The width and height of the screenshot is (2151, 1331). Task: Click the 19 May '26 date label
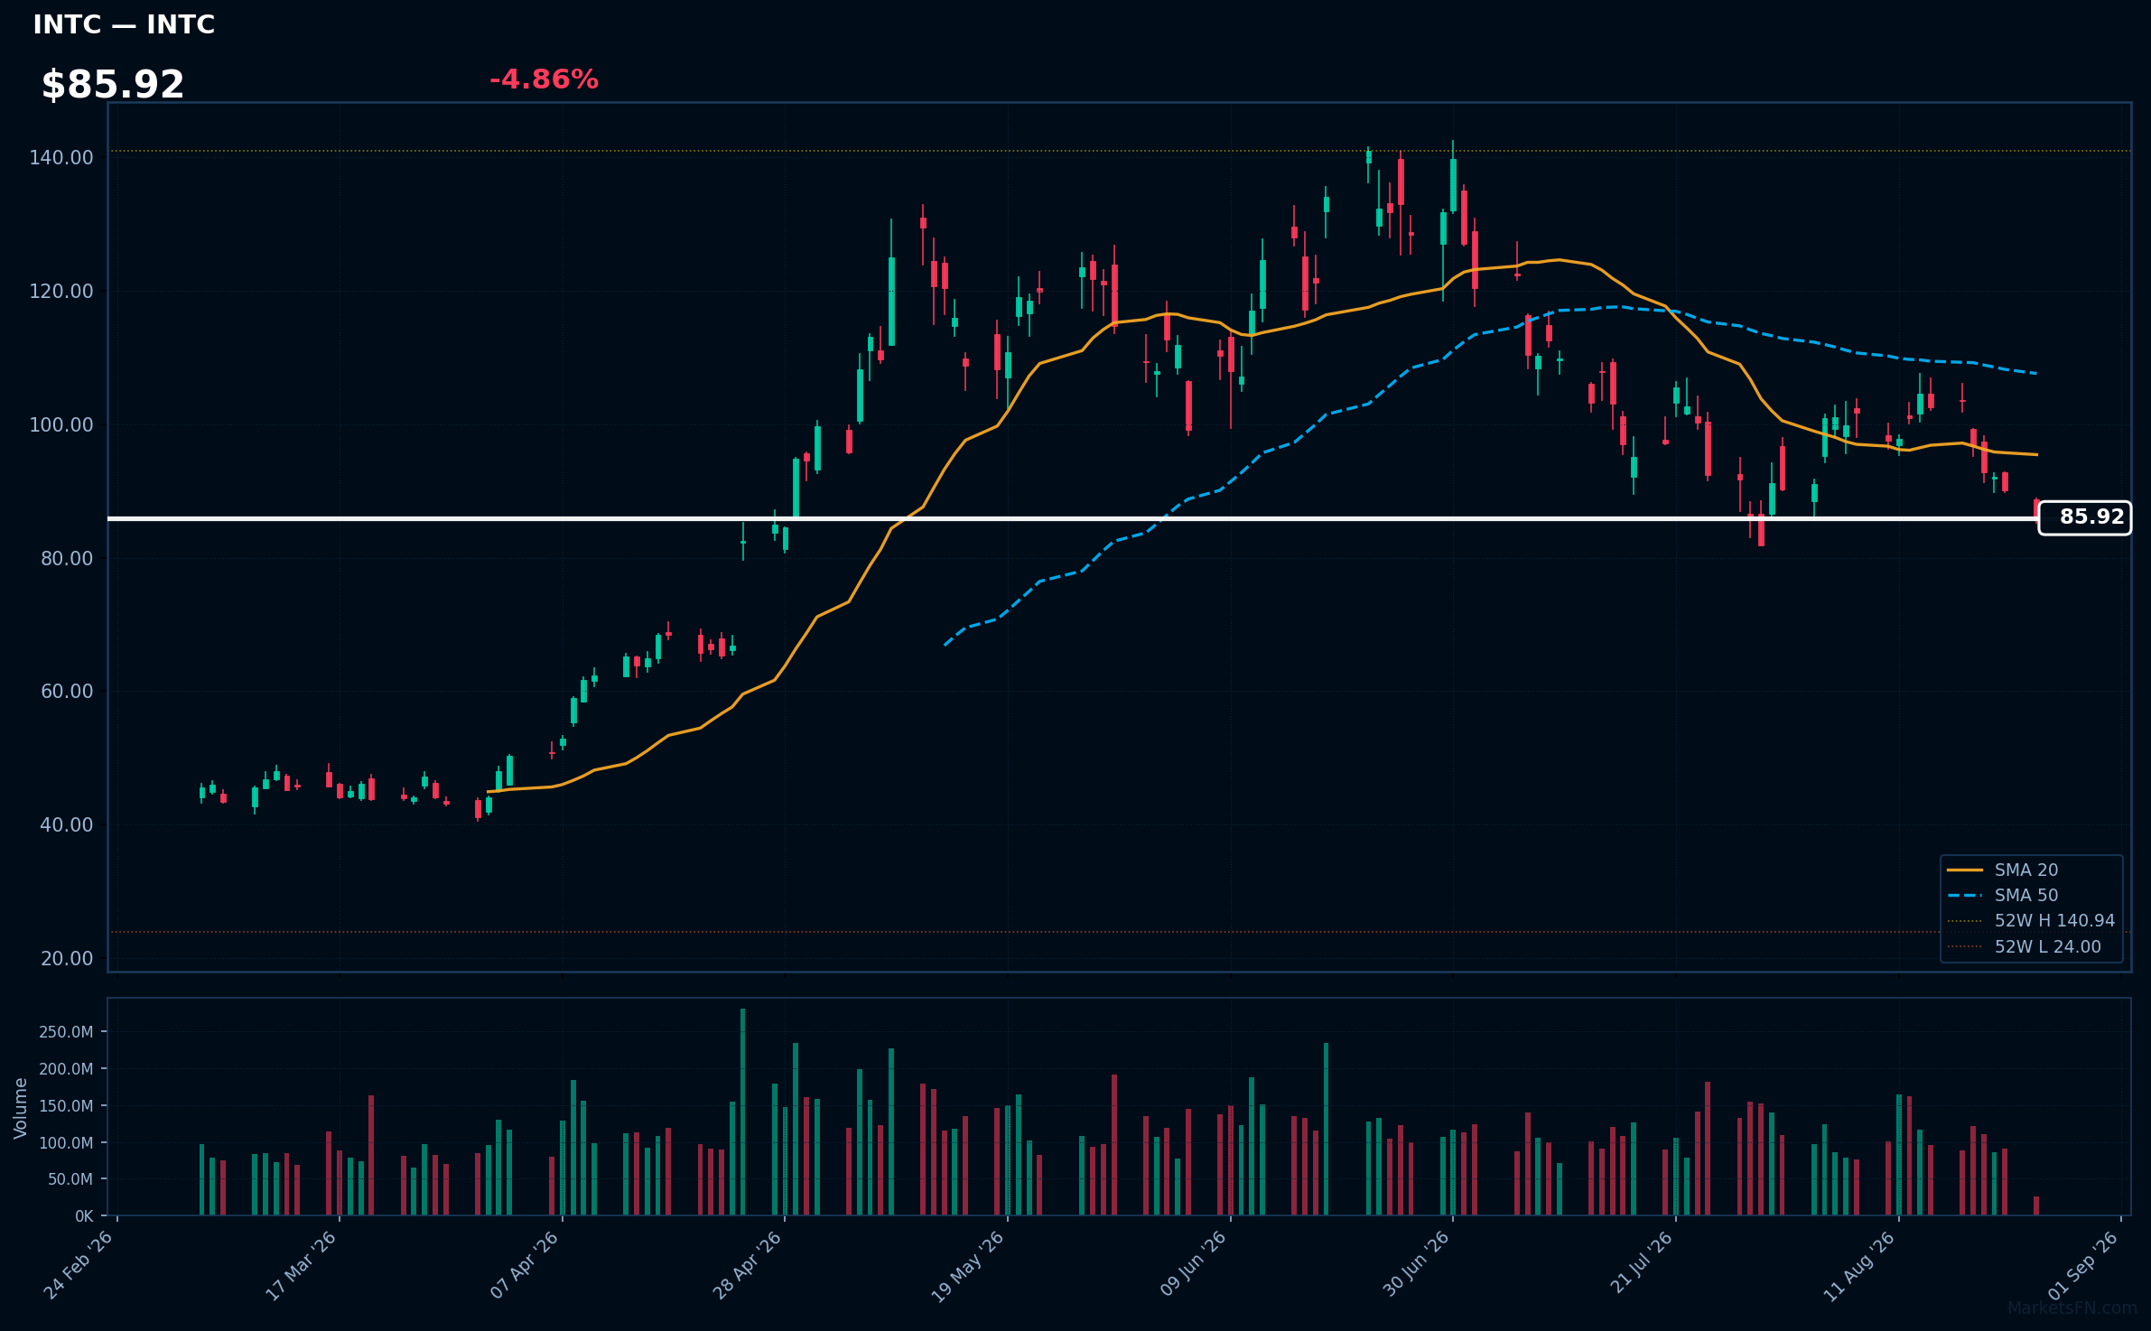point(968,1266)
